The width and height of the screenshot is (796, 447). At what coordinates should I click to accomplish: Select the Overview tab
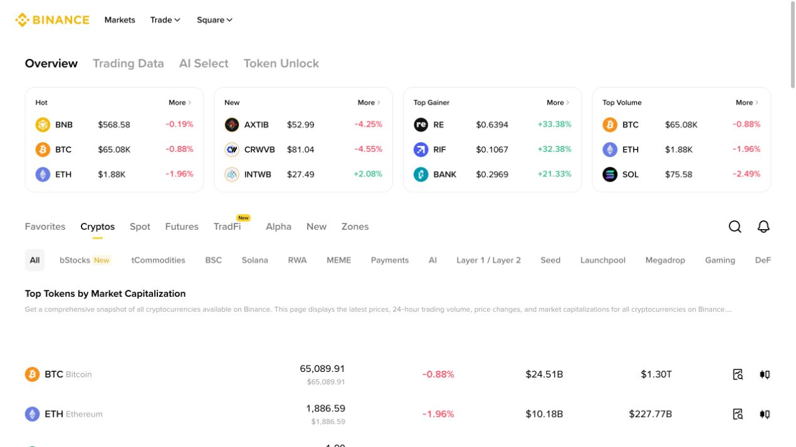[x=51, y=63]
